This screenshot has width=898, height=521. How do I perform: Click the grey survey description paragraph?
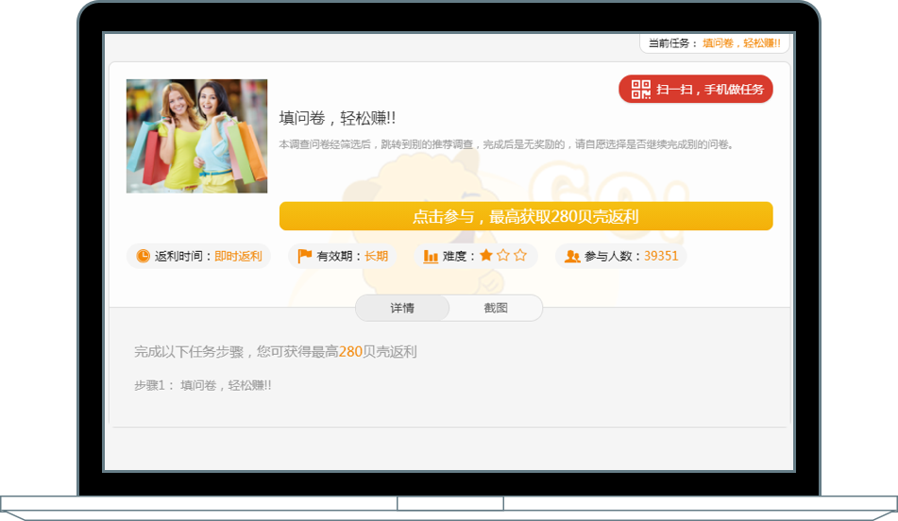pos(506,144)
